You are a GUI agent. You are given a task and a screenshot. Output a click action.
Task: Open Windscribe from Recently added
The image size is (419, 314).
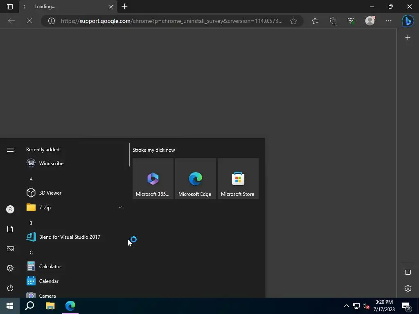pyautogui.click(x=75, y=164)
